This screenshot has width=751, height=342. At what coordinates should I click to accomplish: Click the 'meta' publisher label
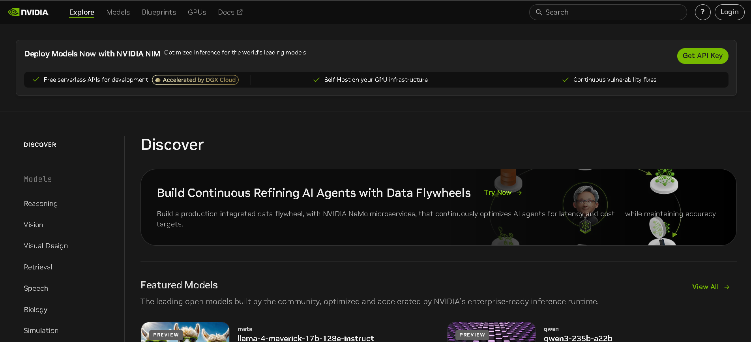click(x=245, y=329)
